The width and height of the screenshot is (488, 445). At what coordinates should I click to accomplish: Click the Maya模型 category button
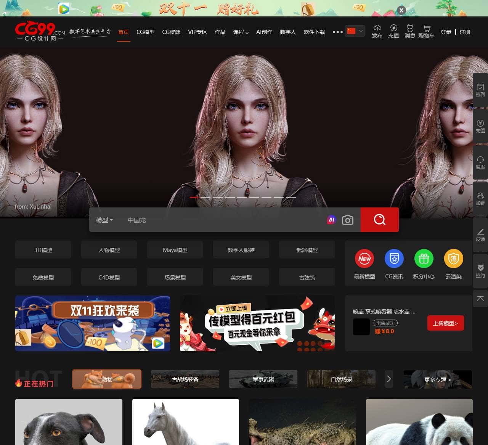175,250
